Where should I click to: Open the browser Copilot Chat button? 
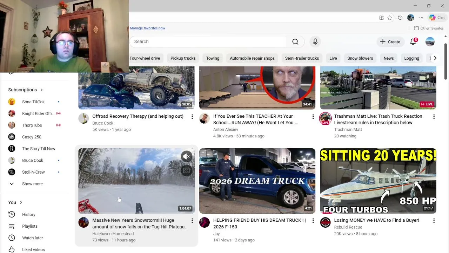437,18
